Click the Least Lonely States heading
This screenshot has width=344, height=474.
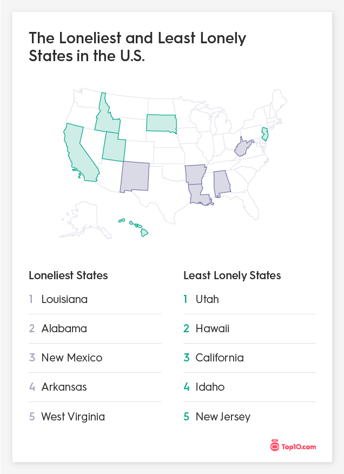(x=232, y=275)
